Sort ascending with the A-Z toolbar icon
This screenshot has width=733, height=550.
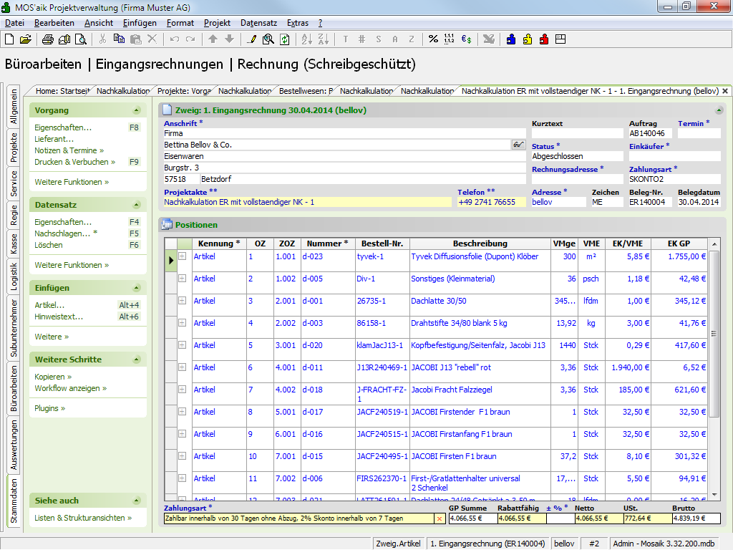click(x=306, y=39)
